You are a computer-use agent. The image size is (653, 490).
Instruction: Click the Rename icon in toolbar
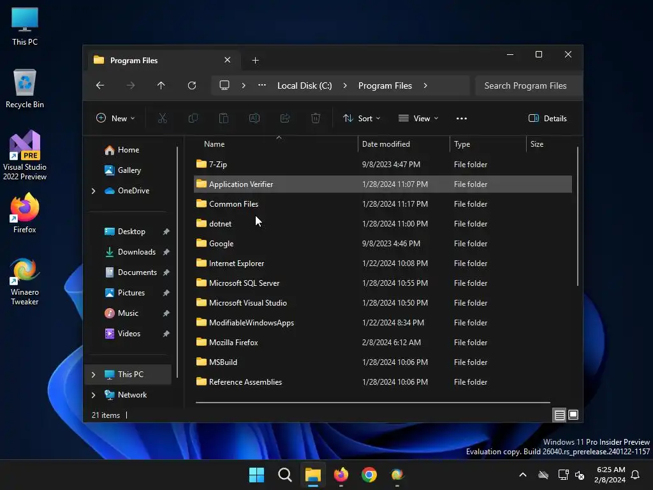click(x=254, y=118)
